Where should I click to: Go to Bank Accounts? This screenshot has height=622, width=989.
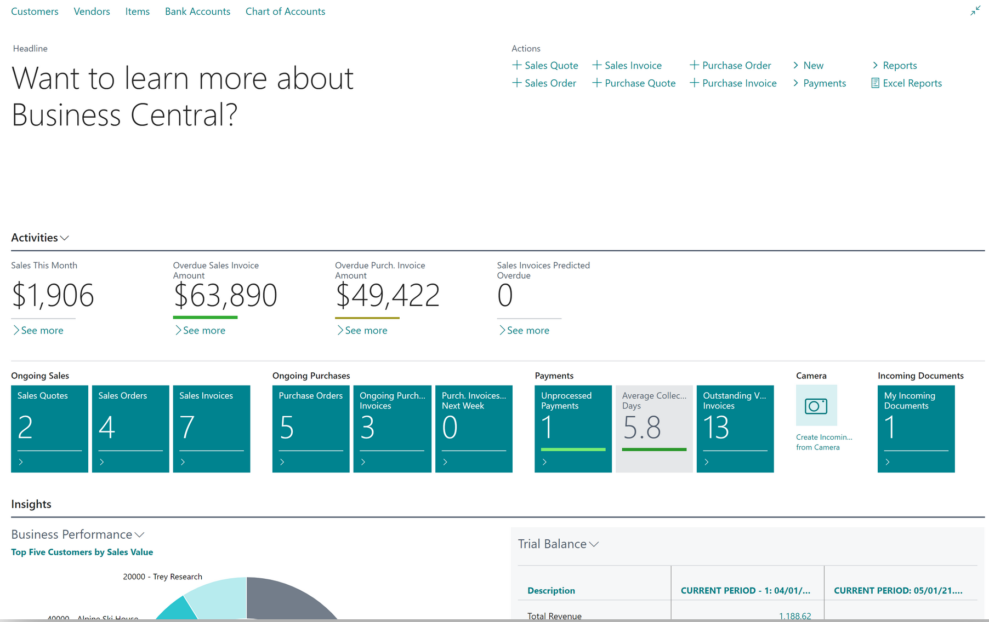(197, 11)
